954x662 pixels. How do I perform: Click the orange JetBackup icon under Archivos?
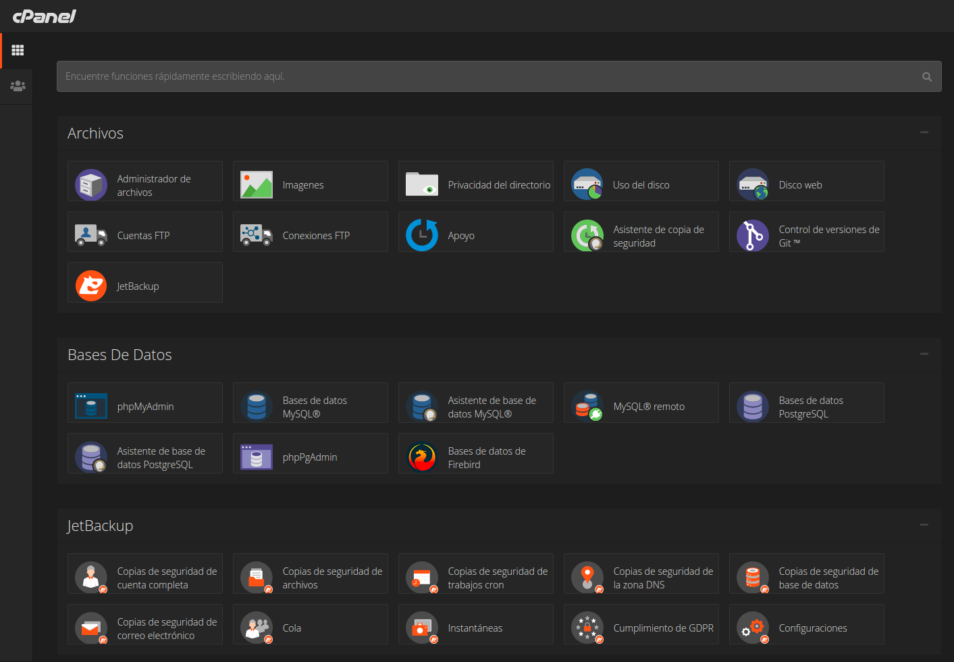tap(91, 286)
